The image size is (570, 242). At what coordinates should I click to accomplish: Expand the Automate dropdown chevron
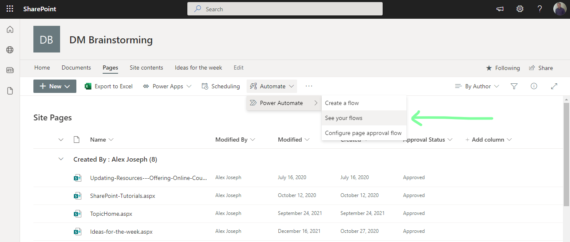(x=291, y=86)
